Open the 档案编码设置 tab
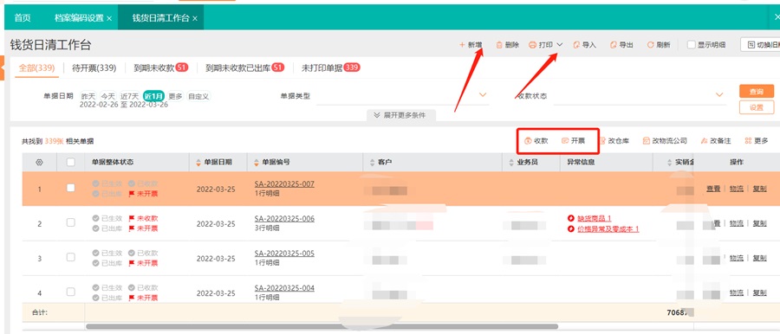 click(79, 18)
